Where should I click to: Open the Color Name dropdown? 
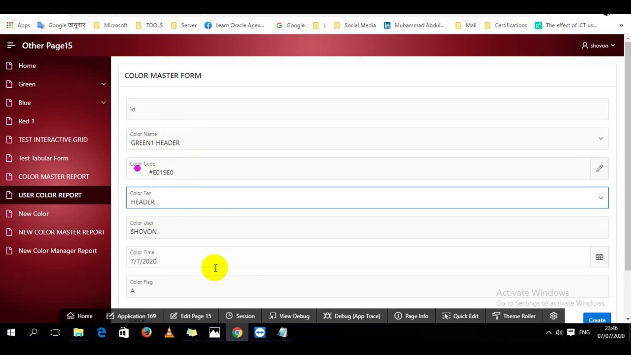click(367, 139)
